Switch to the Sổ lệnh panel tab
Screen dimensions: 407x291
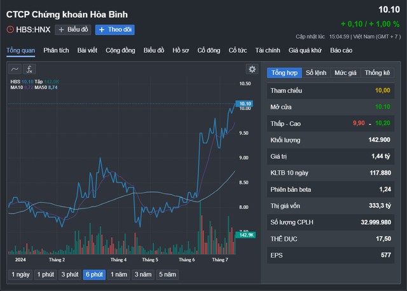coord(315,73)
